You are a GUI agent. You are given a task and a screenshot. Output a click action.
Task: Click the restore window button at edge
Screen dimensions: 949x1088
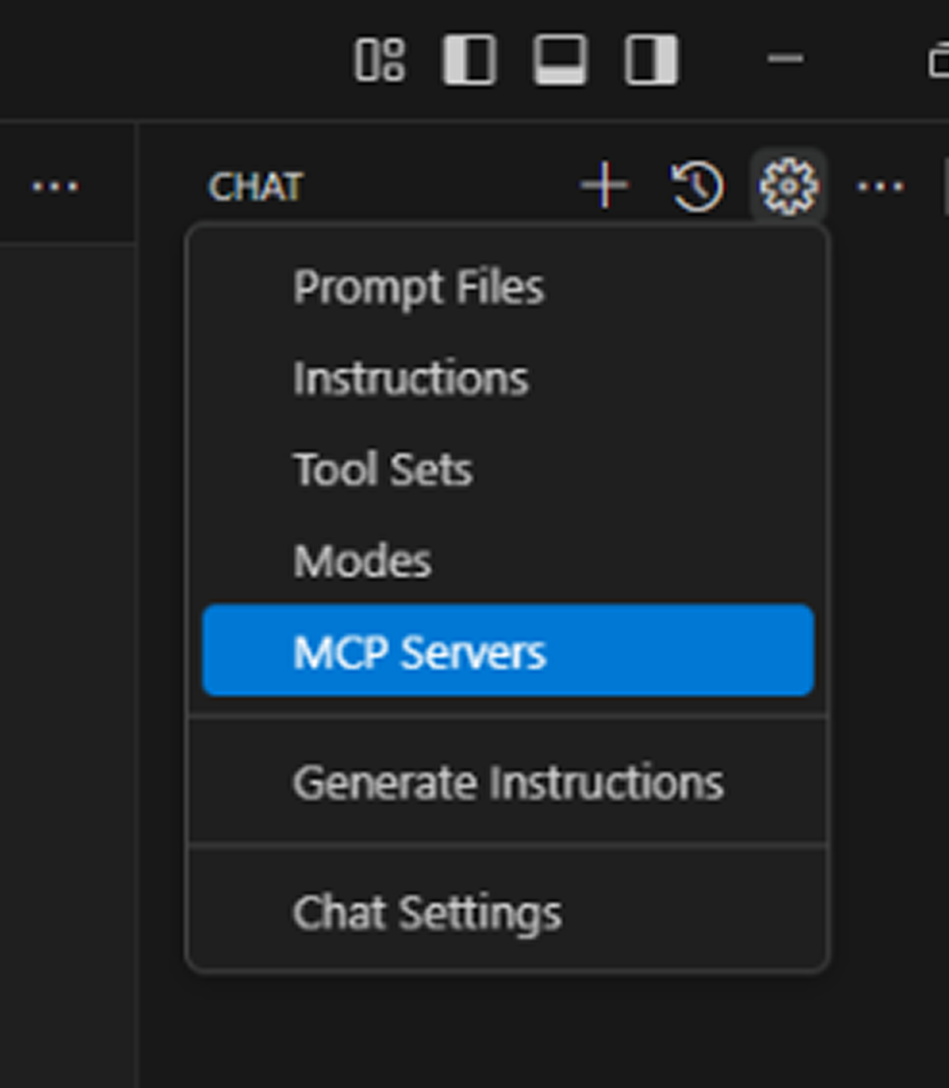[938, 61]
